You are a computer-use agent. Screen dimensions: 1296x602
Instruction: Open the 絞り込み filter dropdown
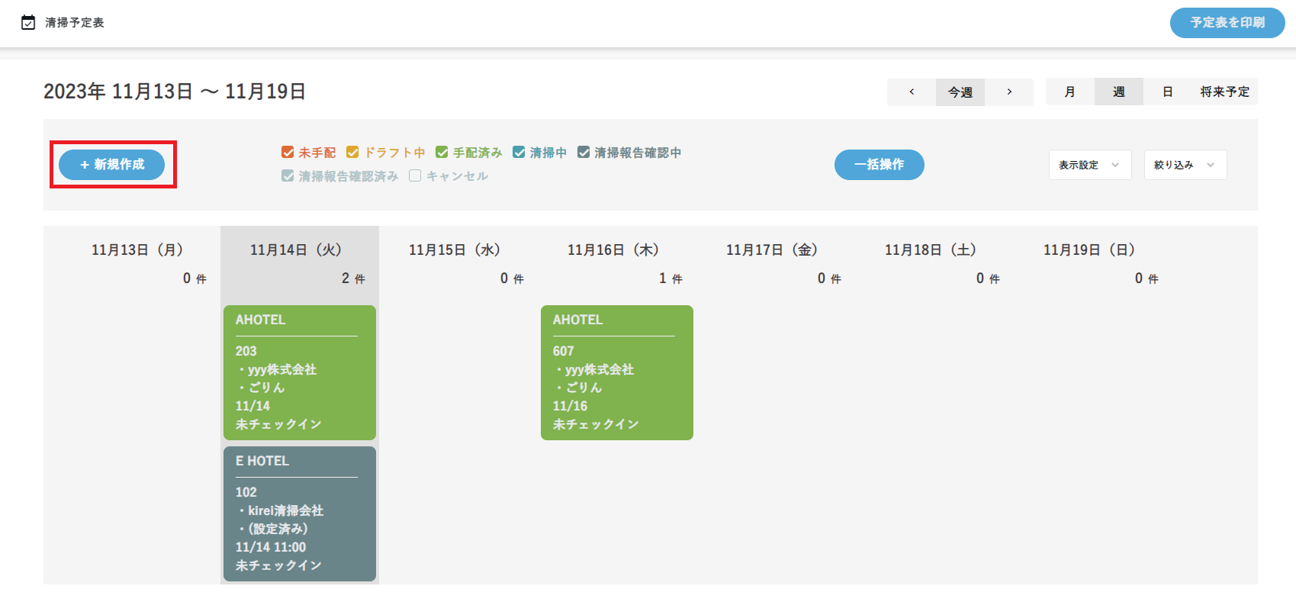tap(1185, 165)
